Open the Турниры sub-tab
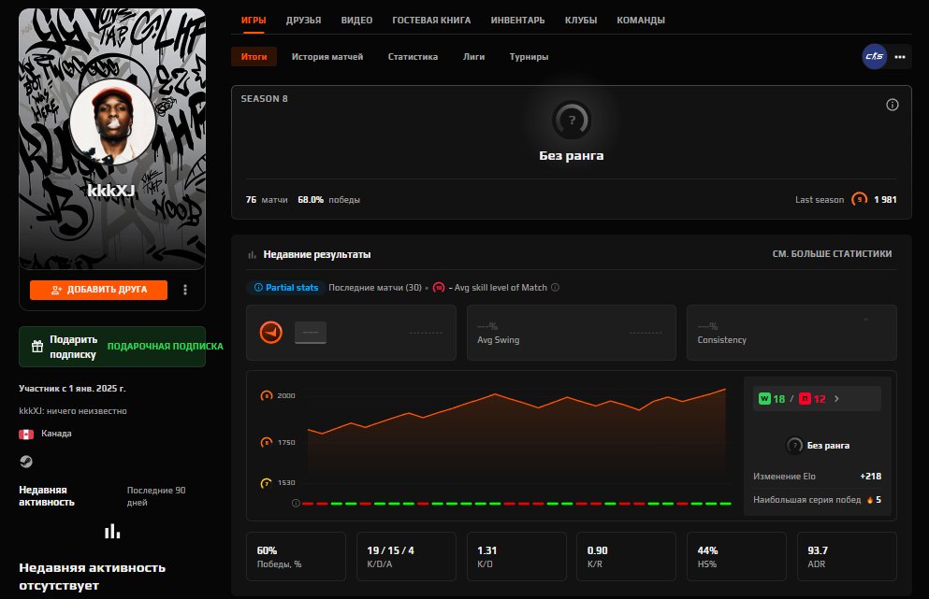The height and width of the screenshot is (599, 929). coord(530,57)
